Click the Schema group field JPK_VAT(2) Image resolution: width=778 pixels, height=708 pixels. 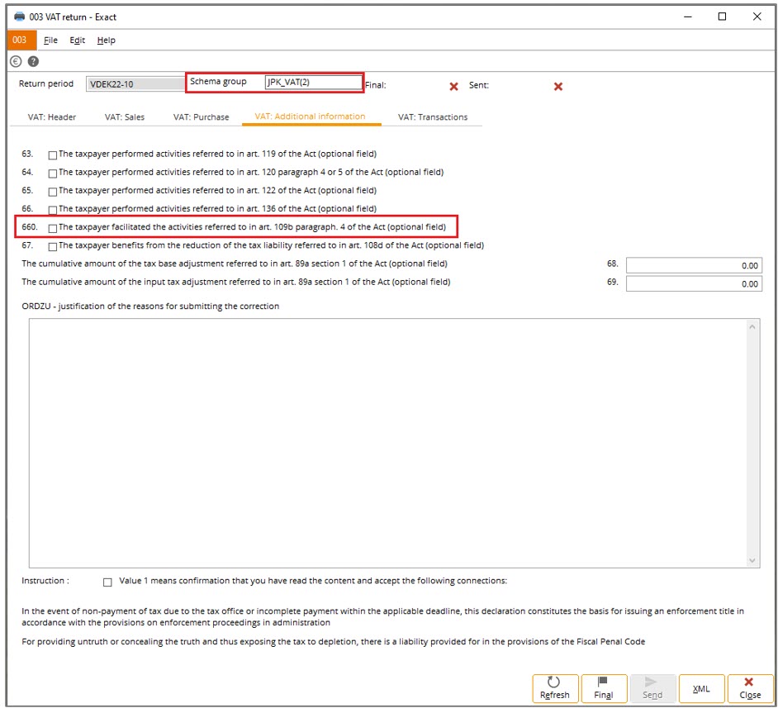(x=314, y=83)
